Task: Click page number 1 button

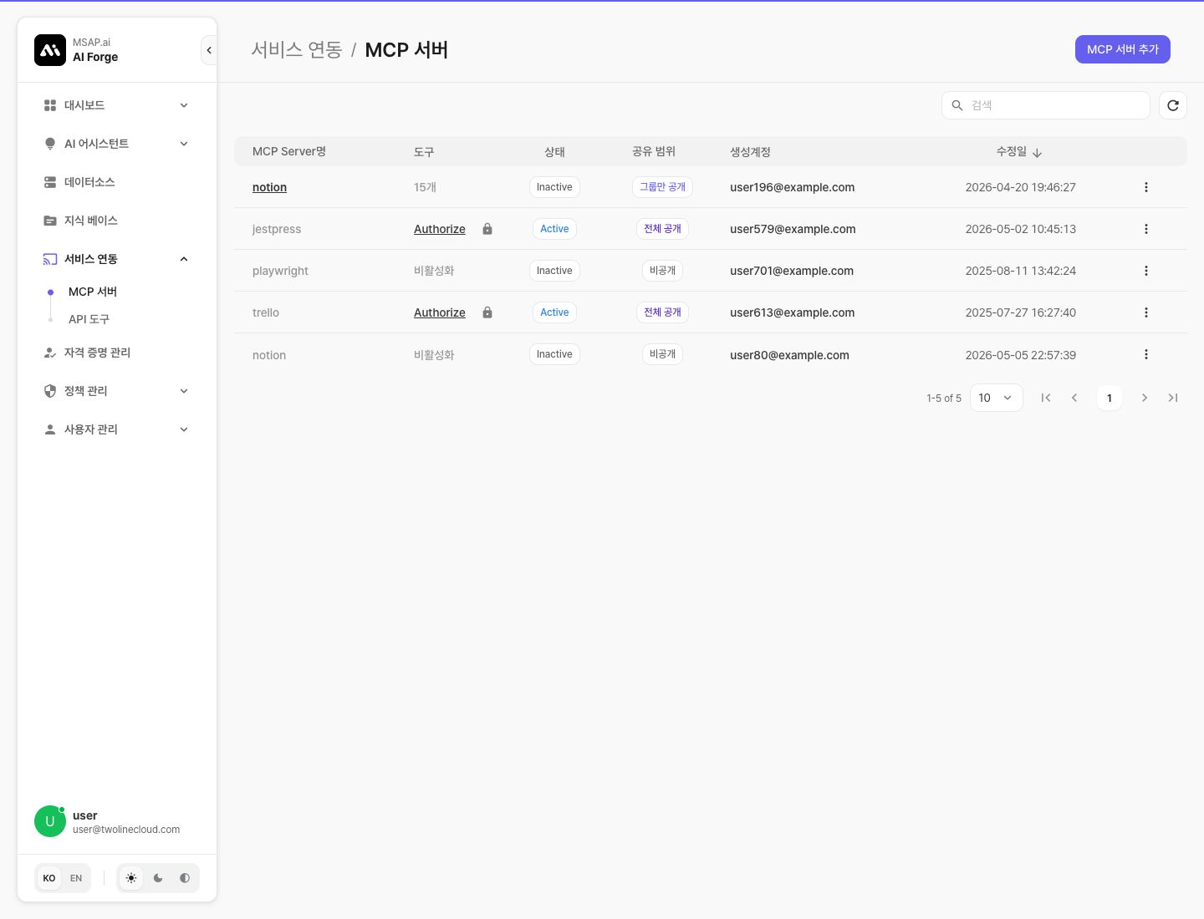Action: [1110, 398]
